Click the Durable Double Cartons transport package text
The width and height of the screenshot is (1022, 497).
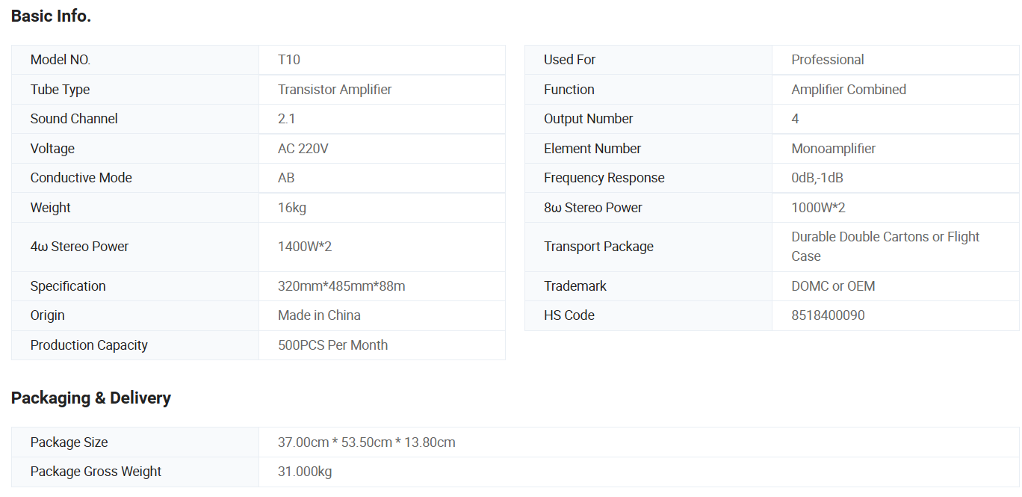tap(885, 238)
